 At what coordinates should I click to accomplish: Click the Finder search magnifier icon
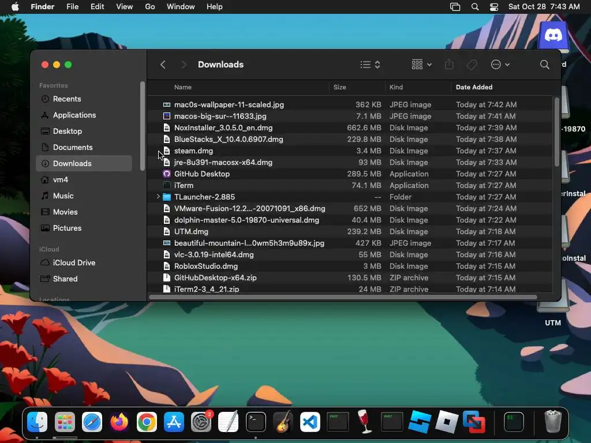[544, 65]
